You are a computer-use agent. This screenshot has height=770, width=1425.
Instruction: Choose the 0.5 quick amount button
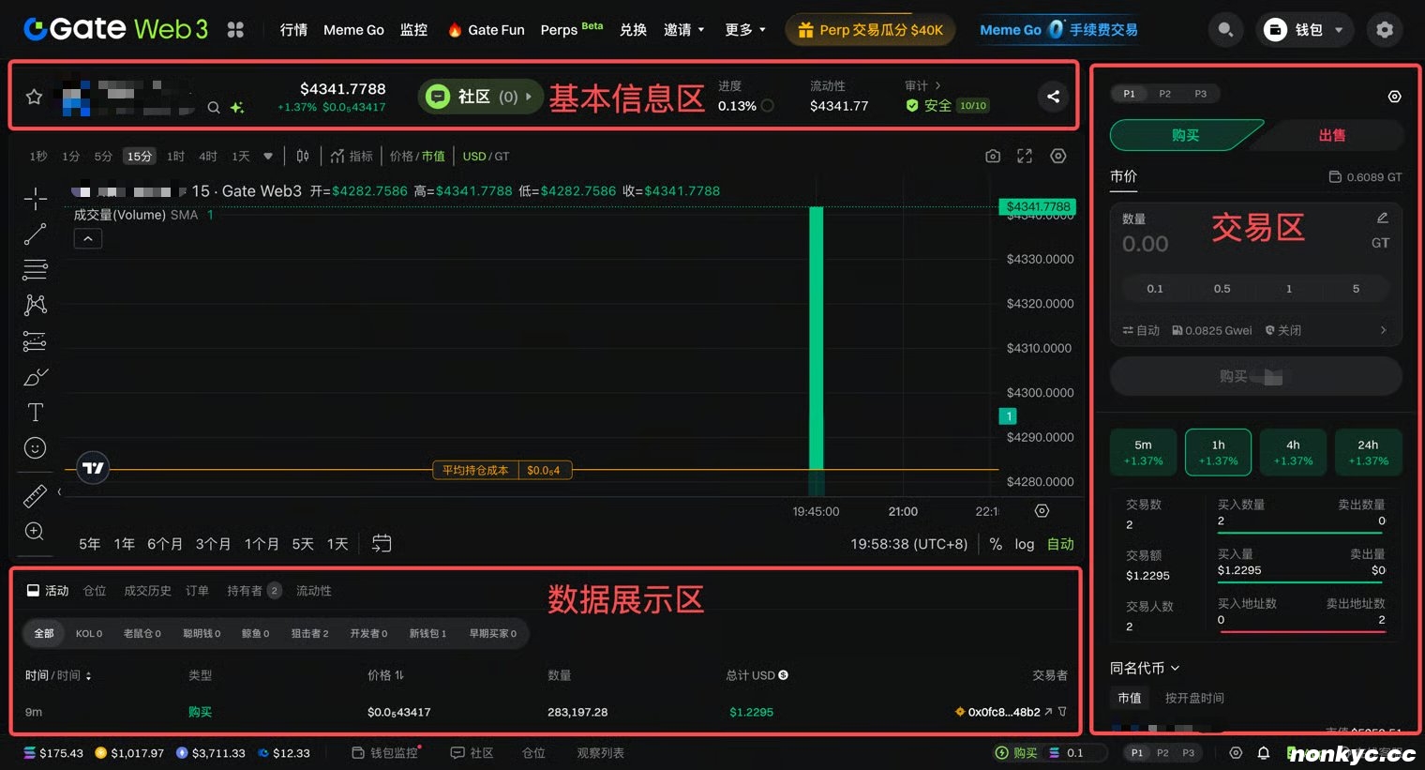point(1222,289)
